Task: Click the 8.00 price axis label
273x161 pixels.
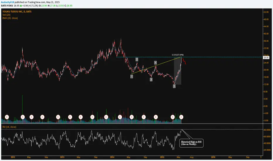Action: [266, 92]
